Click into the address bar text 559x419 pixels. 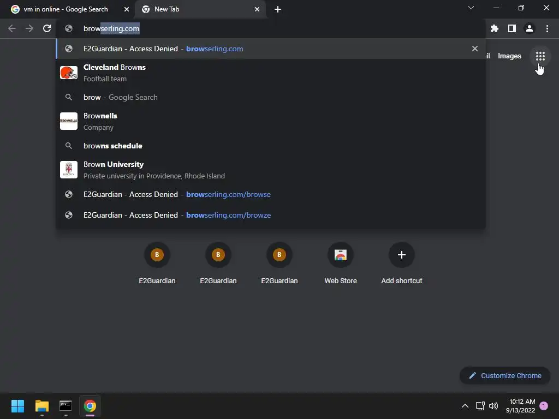point(111,28)
